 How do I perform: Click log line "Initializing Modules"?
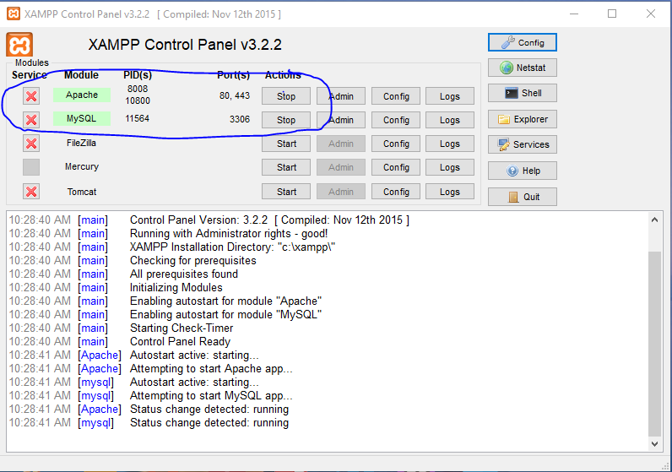[x=176, y=288]
